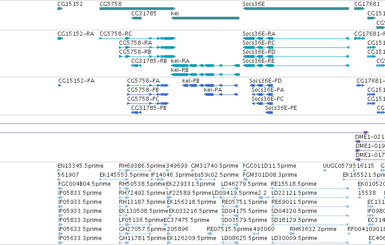This screenshot has height=245, width=385.
Task: Click the CG17681 gene label
Action: pyautogui.click(x=367, y=4)
